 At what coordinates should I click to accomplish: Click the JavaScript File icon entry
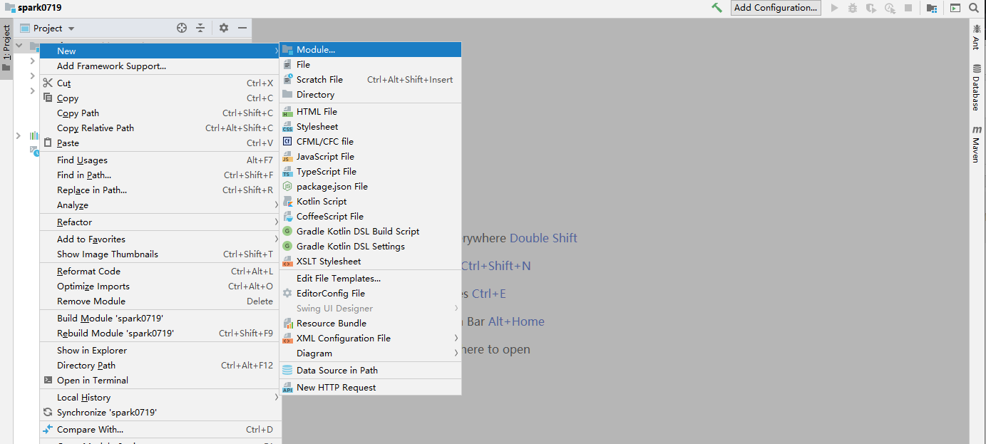click(x=287, y=157)
